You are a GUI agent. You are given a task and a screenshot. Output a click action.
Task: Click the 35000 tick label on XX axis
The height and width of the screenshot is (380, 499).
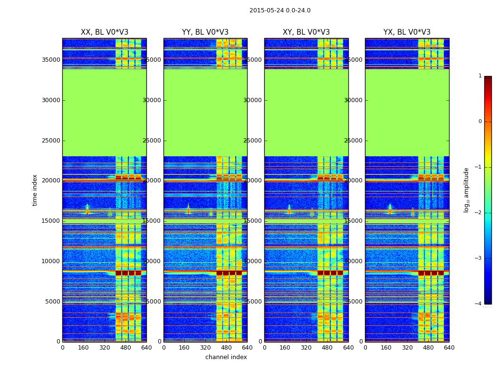coord(51,60)
